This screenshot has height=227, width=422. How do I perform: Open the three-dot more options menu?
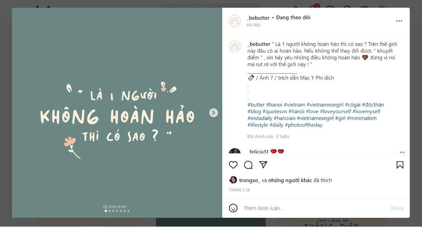click(399, 21)
